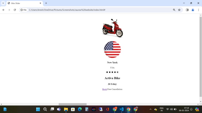Click the scroll down arrow
The image size is (202, 113).
point(200,102)
